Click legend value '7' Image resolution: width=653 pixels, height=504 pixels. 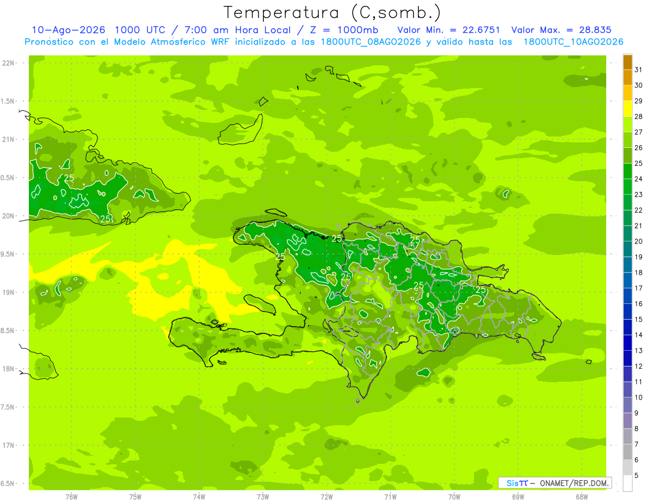[x=637, y=445]
